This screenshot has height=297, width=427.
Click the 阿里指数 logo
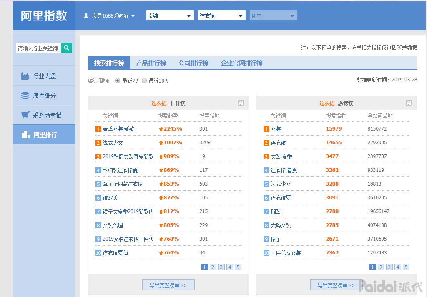click(44, 16)
